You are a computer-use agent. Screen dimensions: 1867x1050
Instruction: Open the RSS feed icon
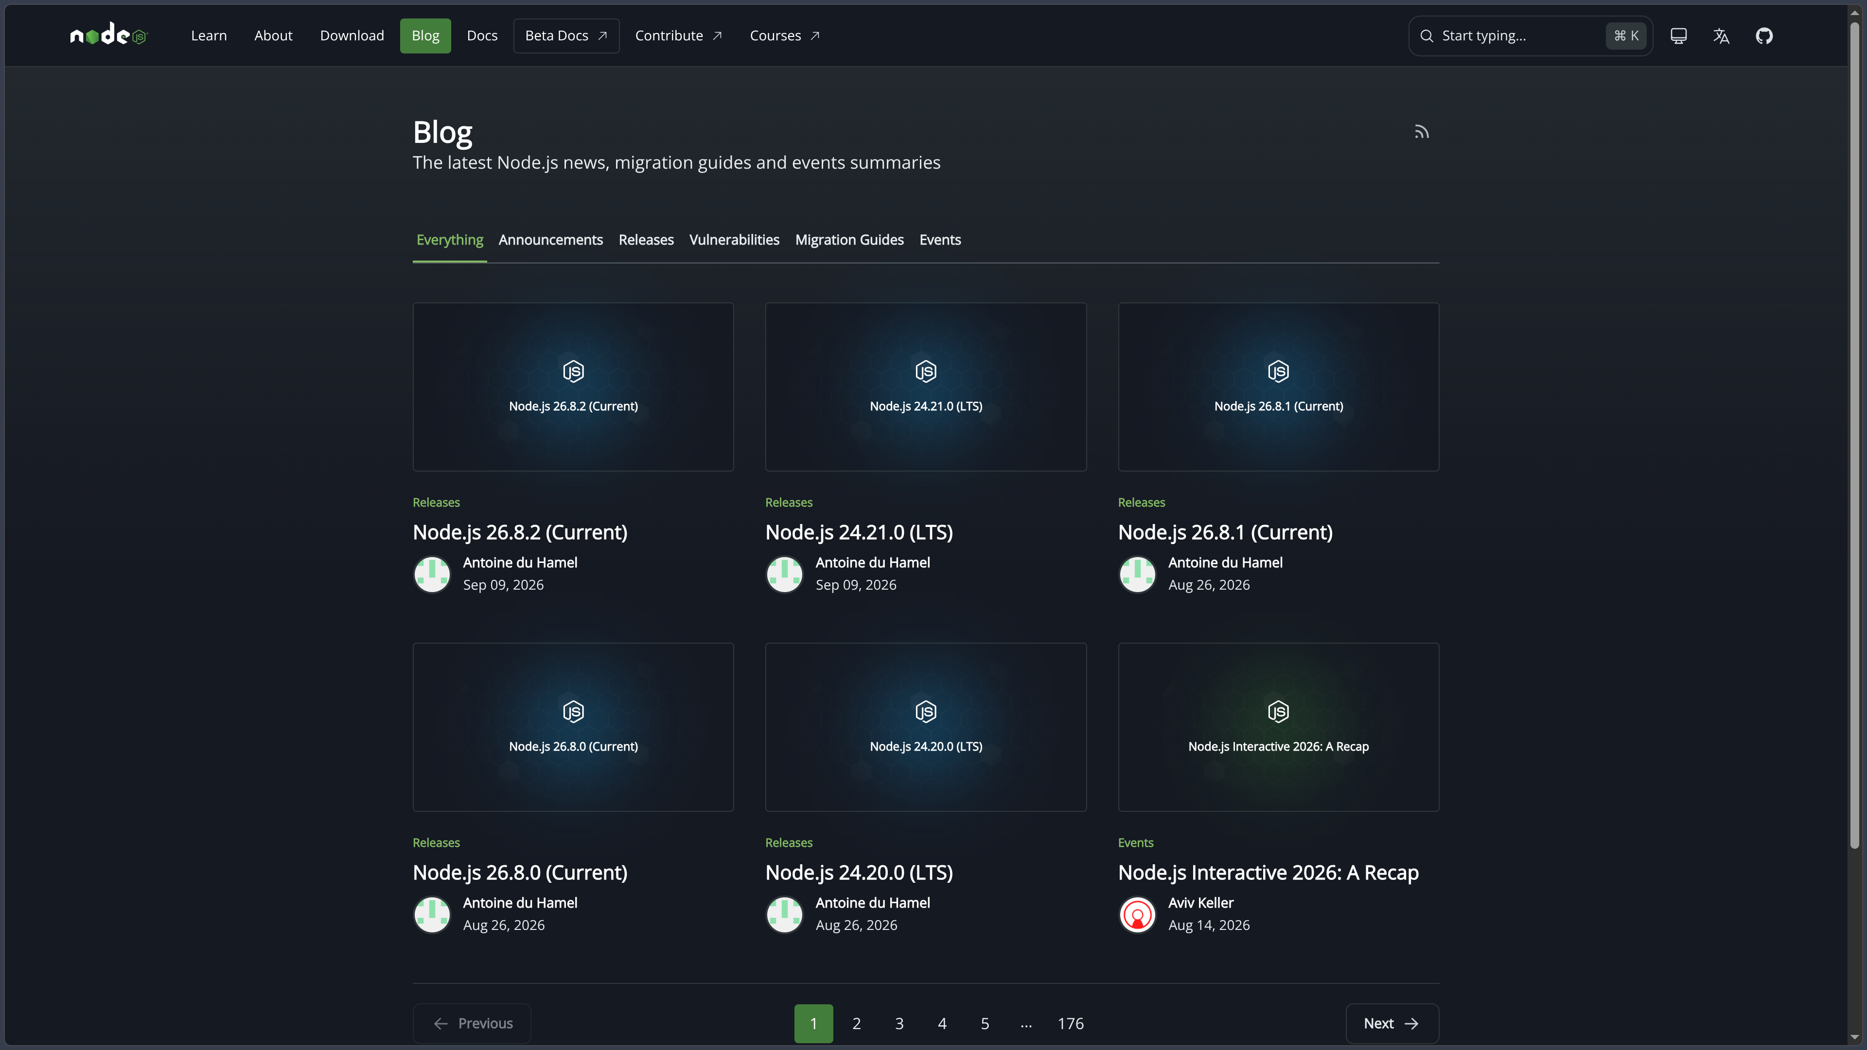tap(1421, 132)
